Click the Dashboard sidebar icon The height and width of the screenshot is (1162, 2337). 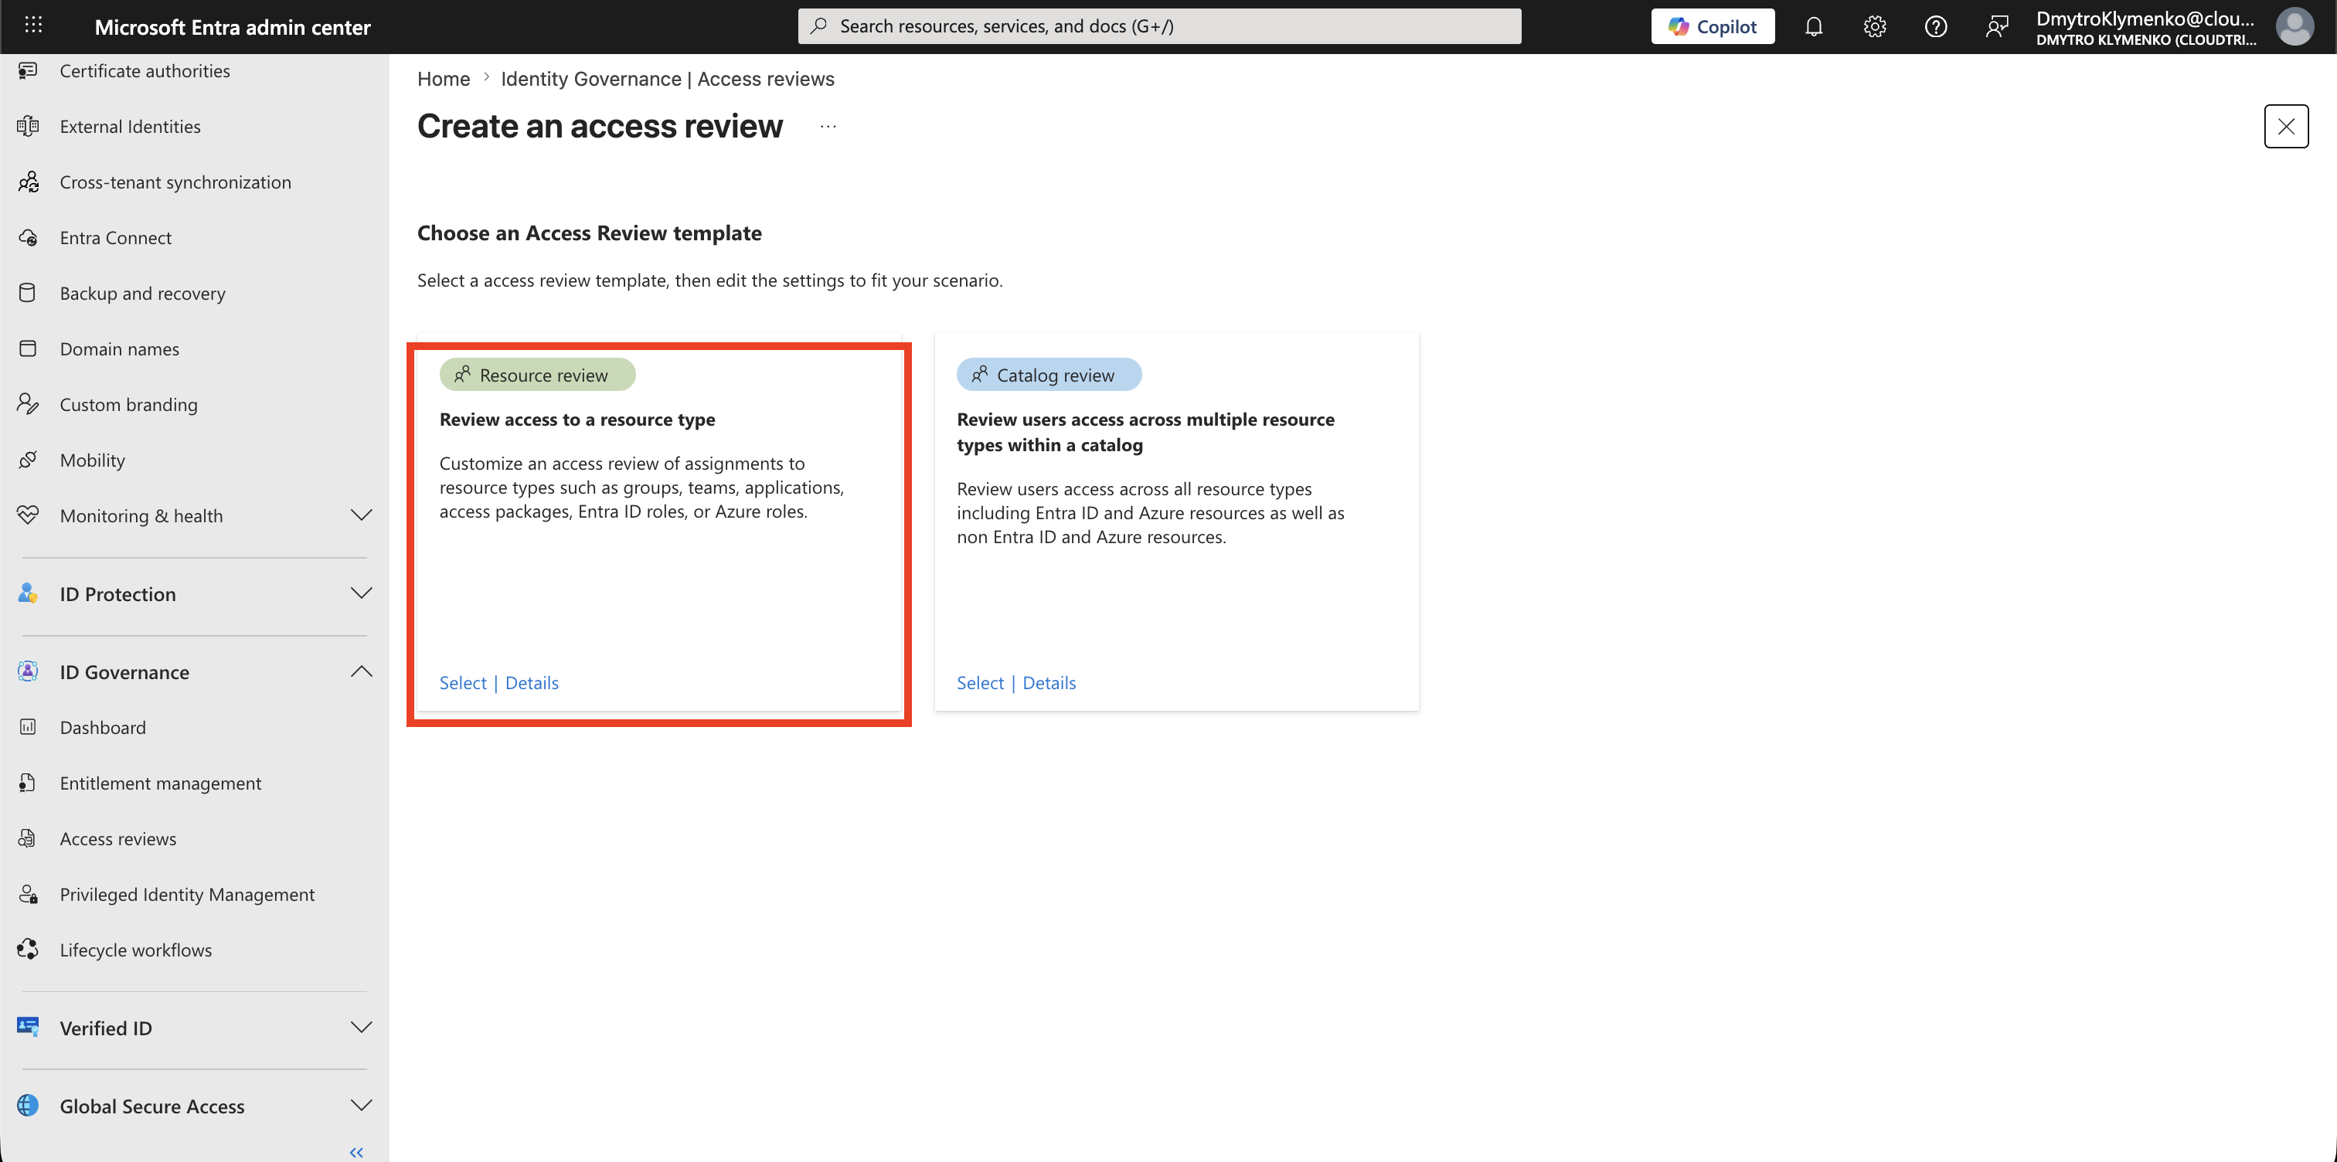click(x=28, y=726)
